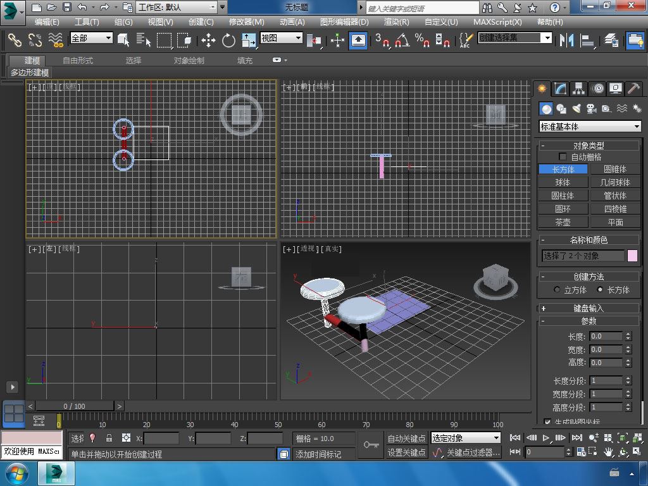The height and width of the screenshot is (486, 648).
Task: Open the Modify panel tab
Action: pyautogui.click(x=560, y=89)
